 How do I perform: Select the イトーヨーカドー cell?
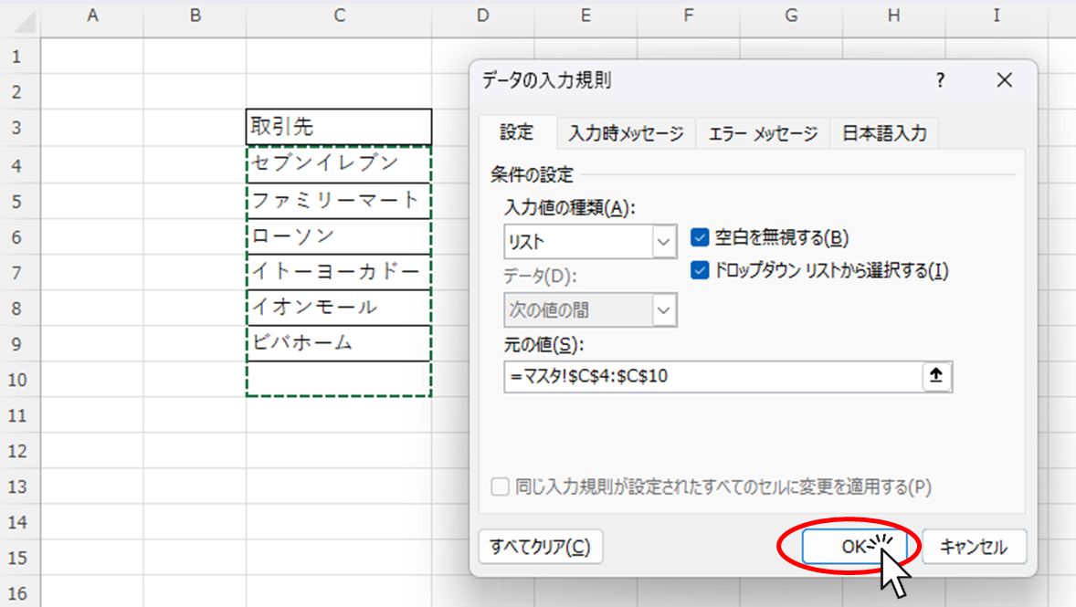[x=339, y=272]
